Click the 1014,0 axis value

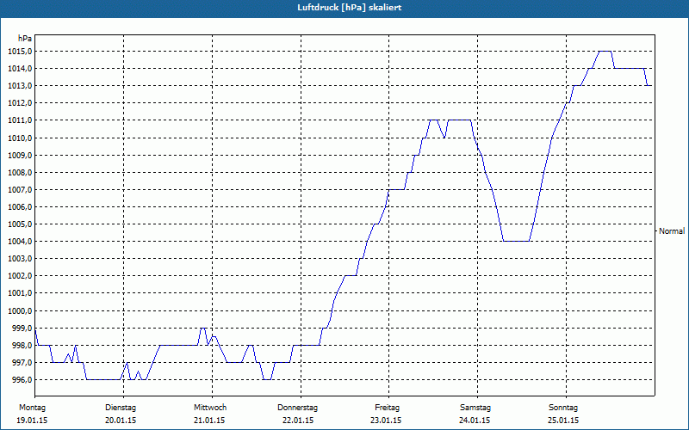tap(20, 69)
